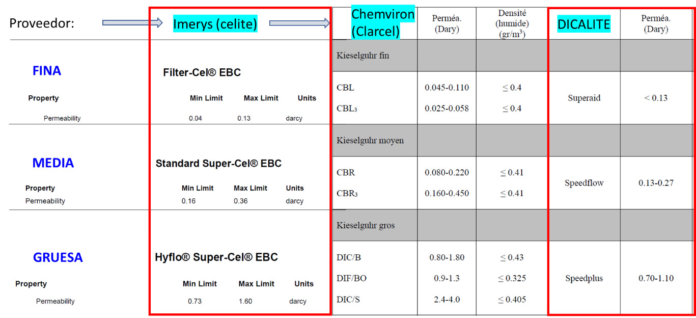
Task: Click the Kieselguhr moyen section row
Action: (x=370, y=140)
